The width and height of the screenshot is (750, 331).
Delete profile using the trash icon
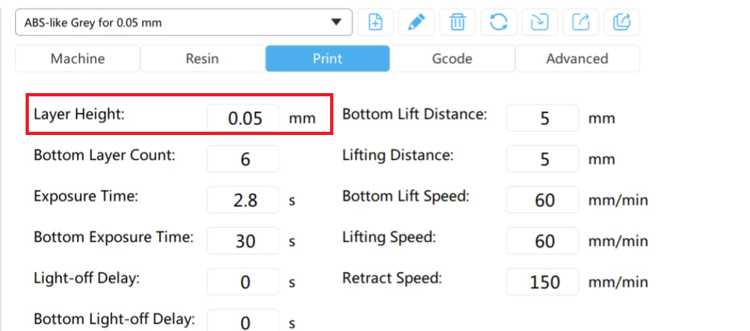tap(458, 22)
